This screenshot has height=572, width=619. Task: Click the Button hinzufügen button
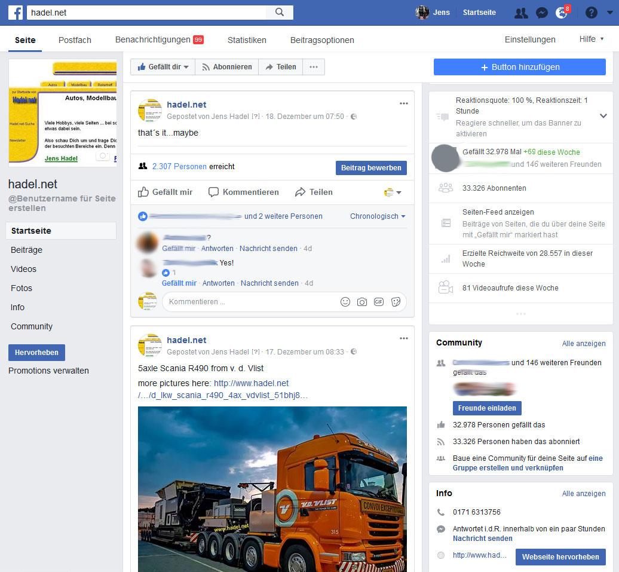(x=520, y=67)
